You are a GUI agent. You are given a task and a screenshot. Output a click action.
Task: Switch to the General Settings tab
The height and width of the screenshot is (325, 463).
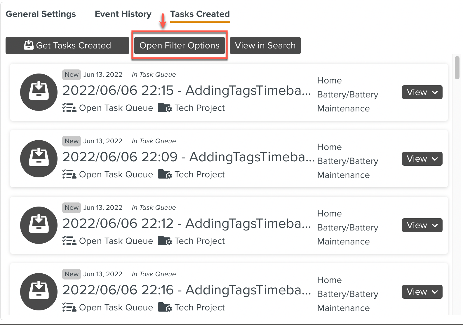click(41, 14)
